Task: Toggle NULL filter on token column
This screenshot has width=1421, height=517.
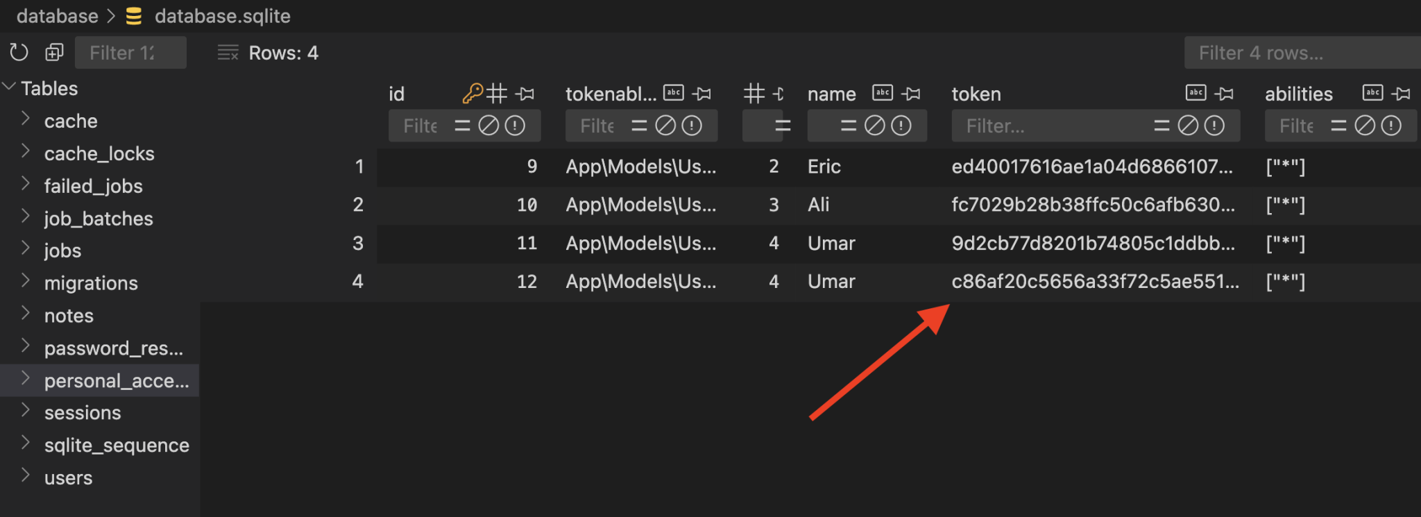Action: pos(1188,126)
